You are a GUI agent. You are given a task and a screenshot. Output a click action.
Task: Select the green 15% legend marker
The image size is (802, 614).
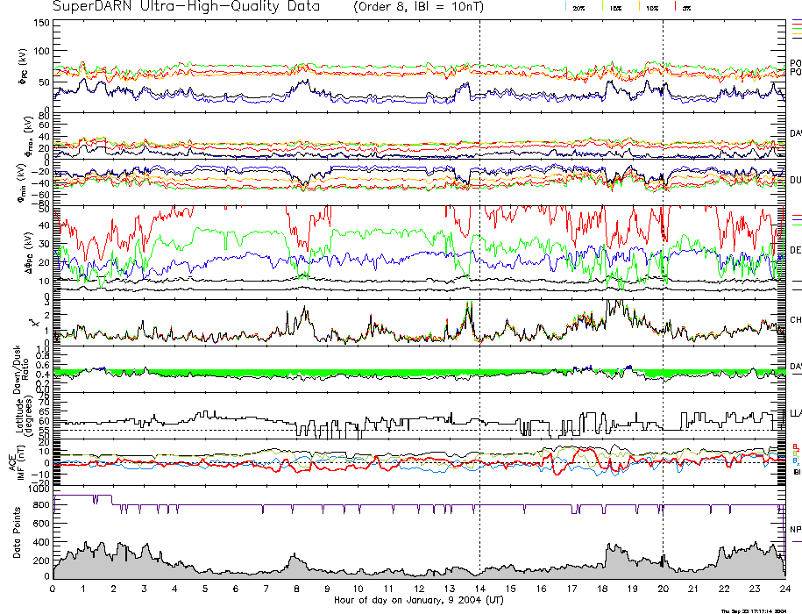tap(602, 7)
